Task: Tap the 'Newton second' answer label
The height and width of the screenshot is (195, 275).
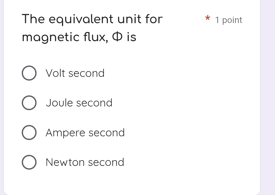Action: (x=85, y=162)
